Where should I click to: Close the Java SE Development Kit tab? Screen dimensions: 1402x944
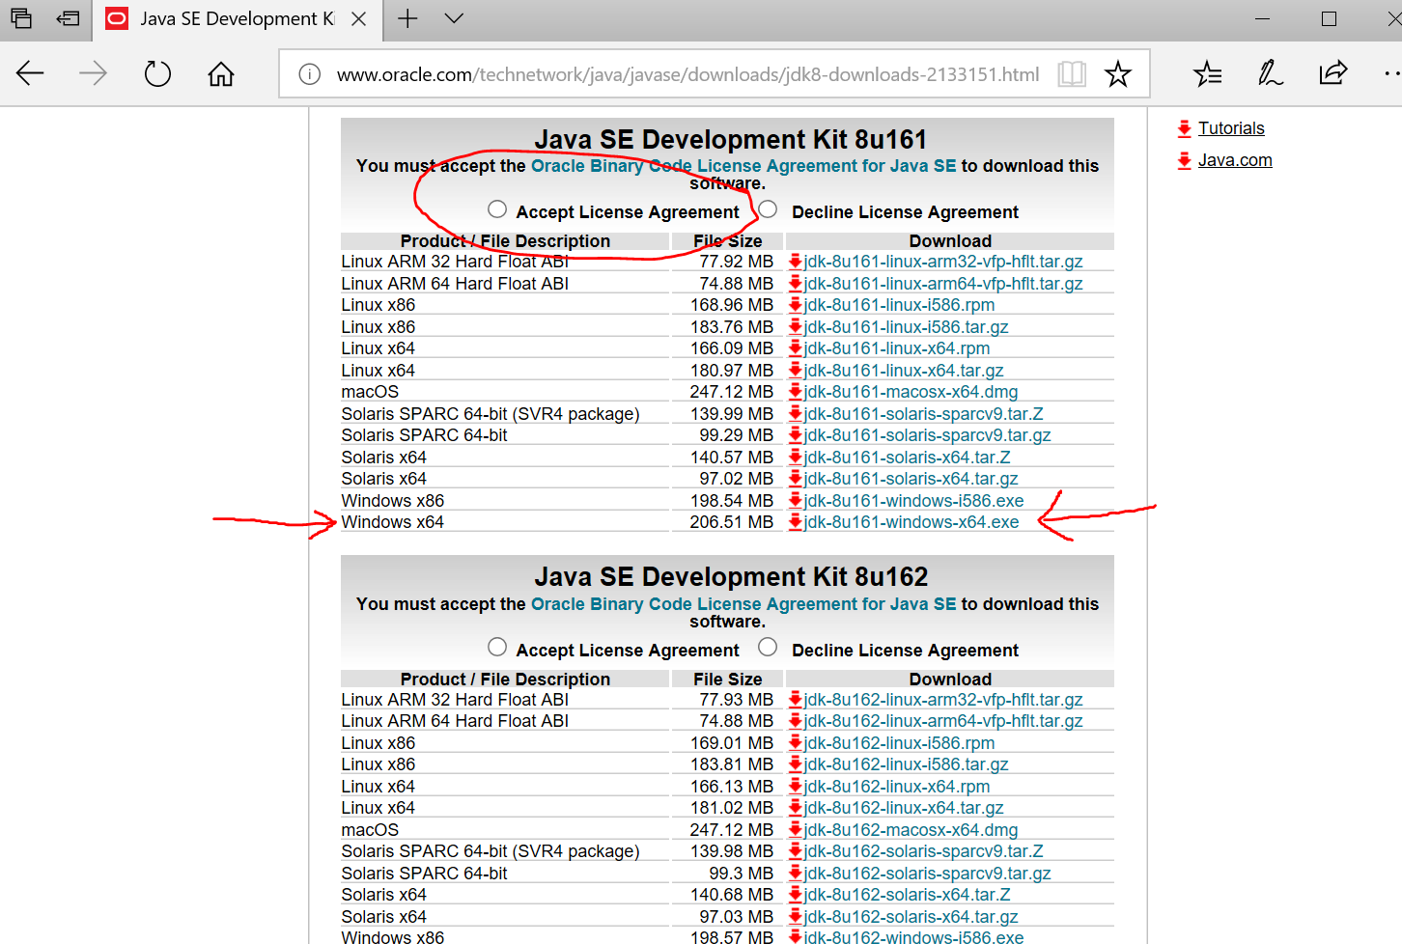click(x=358, y=19)
